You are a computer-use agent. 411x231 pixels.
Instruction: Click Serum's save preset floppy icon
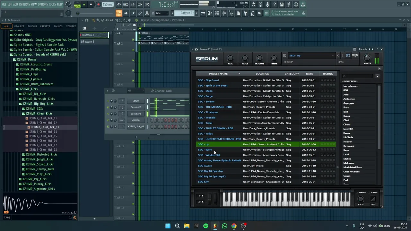pos(284,56)
